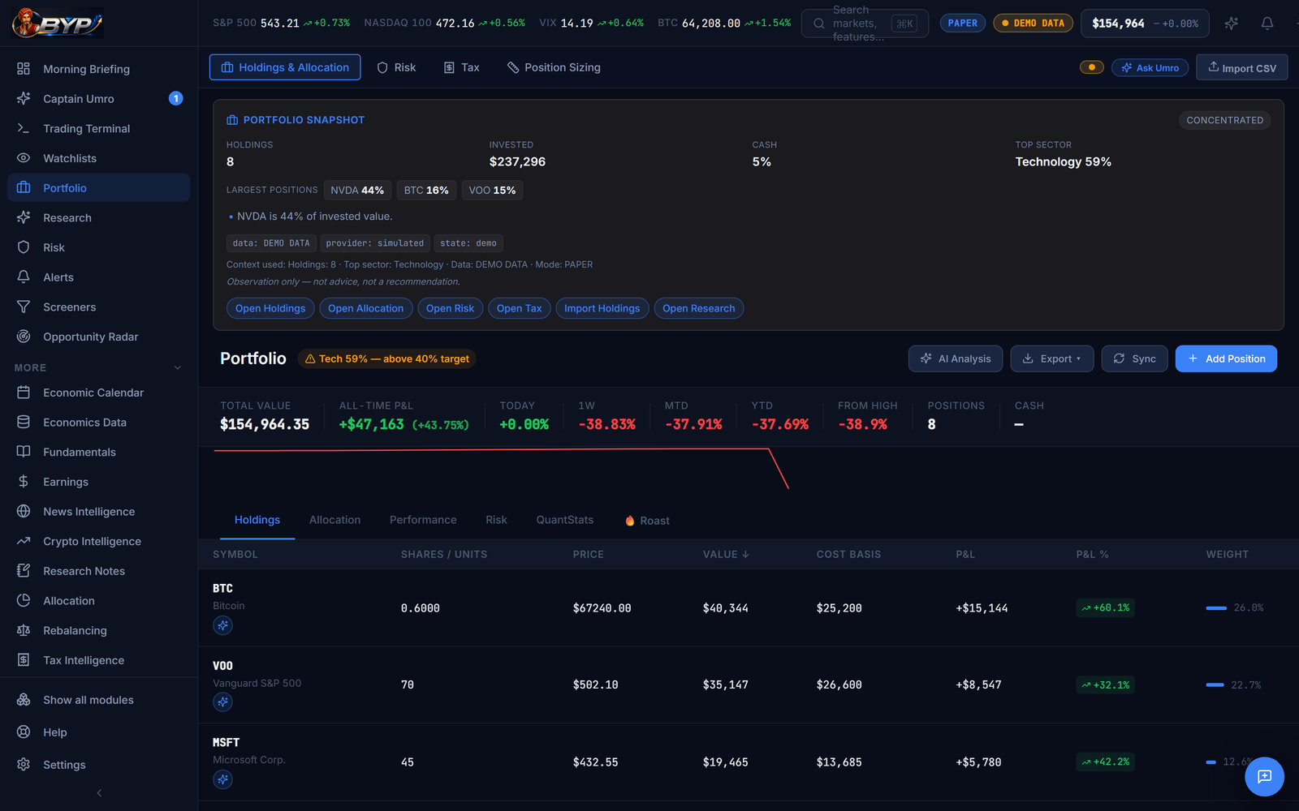
Task: Open Settings in the sidebar
Action: click(x=98, y=765)
